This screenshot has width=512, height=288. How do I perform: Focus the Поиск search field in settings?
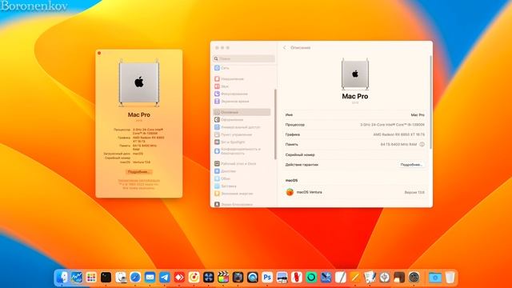point(244,58)
